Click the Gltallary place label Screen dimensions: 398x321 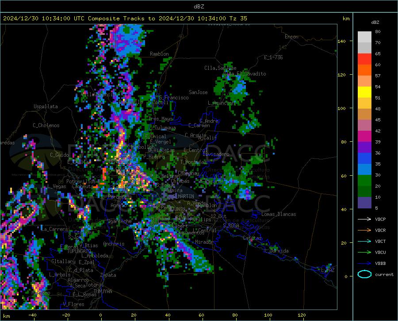pos(63,261)
